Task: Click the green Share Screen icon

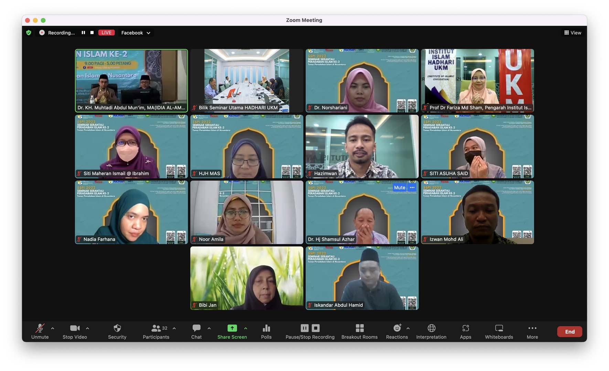Action: pos(232,328)
